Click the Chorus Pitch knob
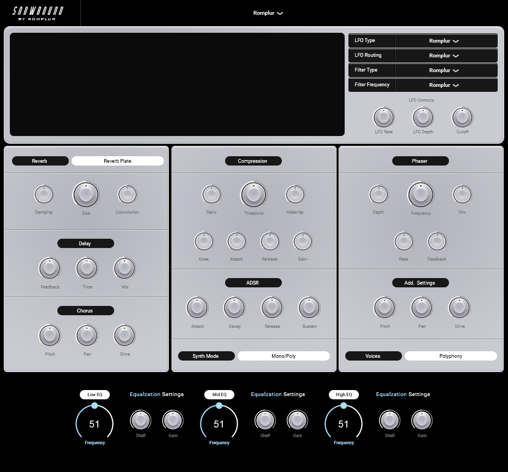The height and width of the screenshot is (472, 508). pos(50,335)
